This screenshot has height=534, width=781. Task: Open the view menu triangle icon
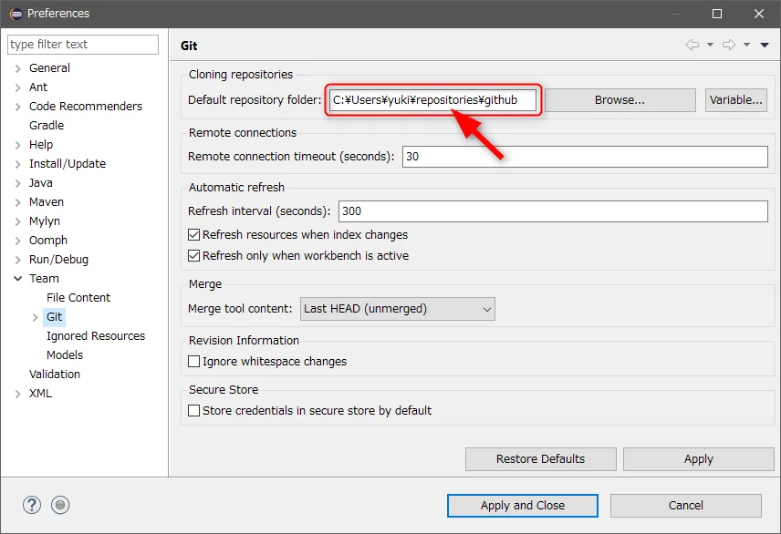coord(765,46)
